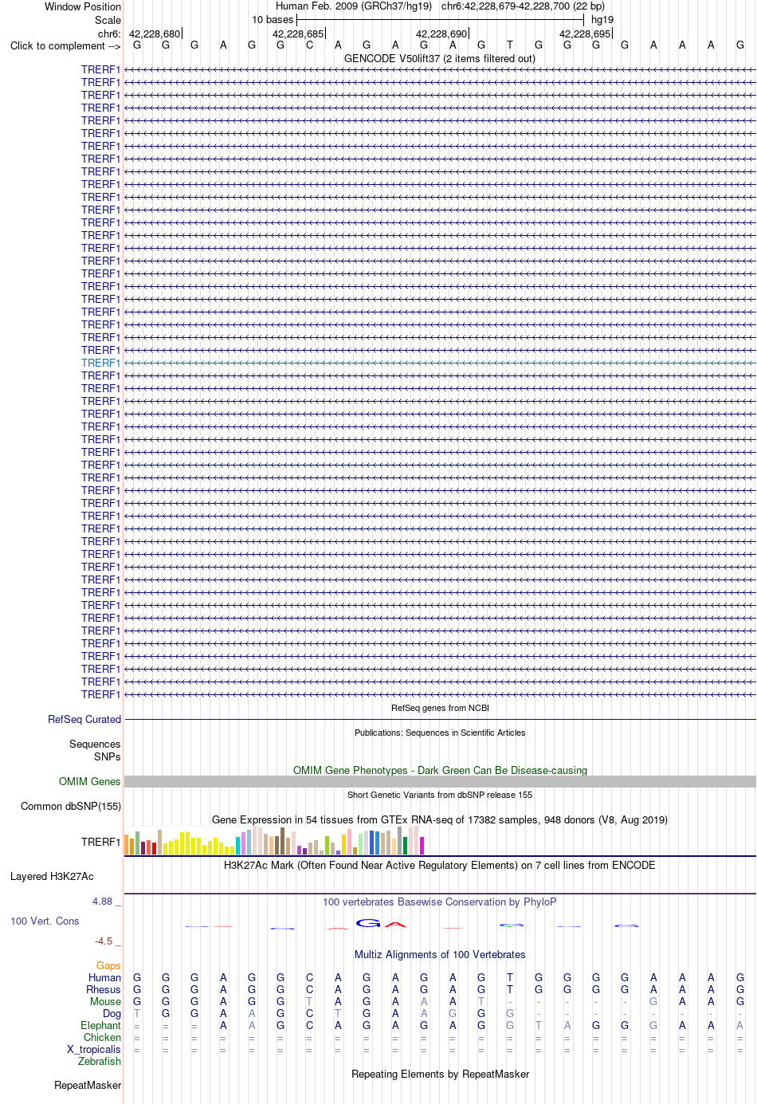Click the Sequences label of Publications track

(95, 744)
